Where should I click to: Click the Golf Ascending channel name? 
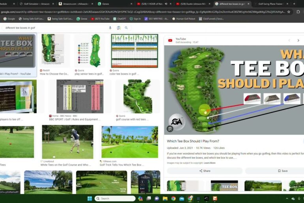(183, 42)
